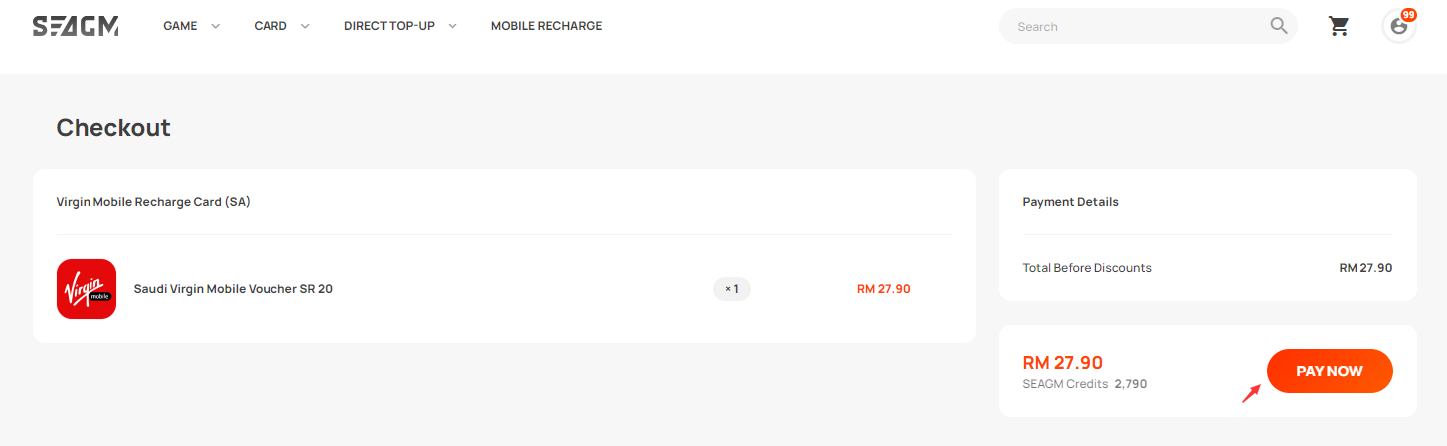The height and width of the screenshot is (446, 1447).
Task: Click the magnifier search icon
Action: click(x=1279, y=26)
